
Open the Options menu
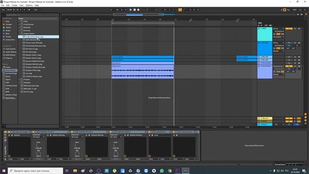29,5
